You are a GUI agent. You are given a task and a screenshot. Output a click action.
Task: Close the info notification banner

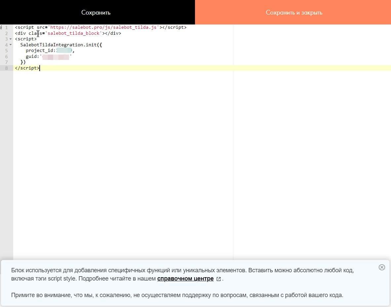tap(381, 267)
